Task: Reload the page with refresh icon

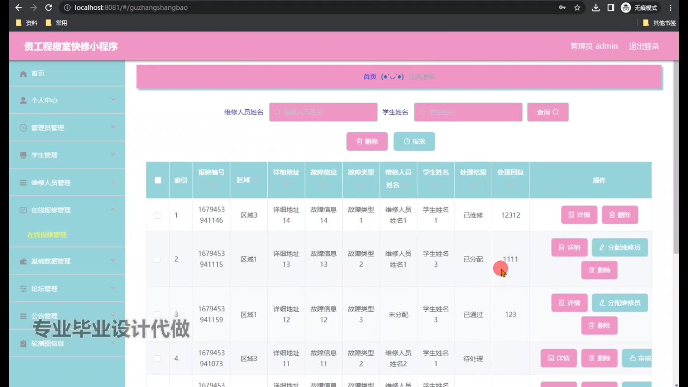Action: [49, 8]
